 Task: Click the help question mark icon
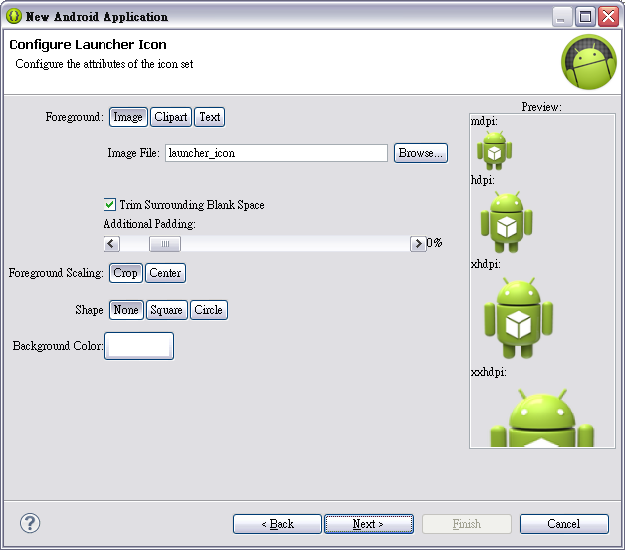[30, 523]
